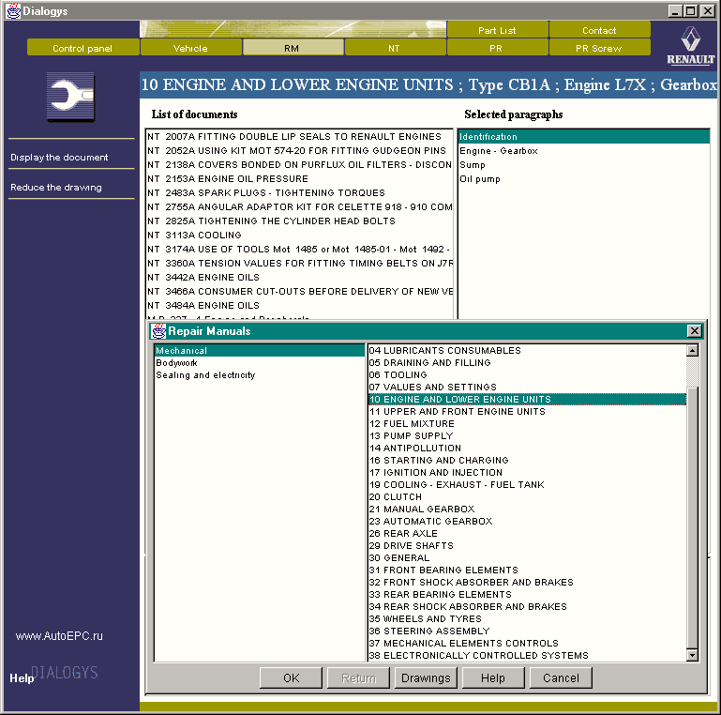Select 11 UPPER AND FRONT ENGINE UNITS
The image size is (721, 715).
pos(528,411)
